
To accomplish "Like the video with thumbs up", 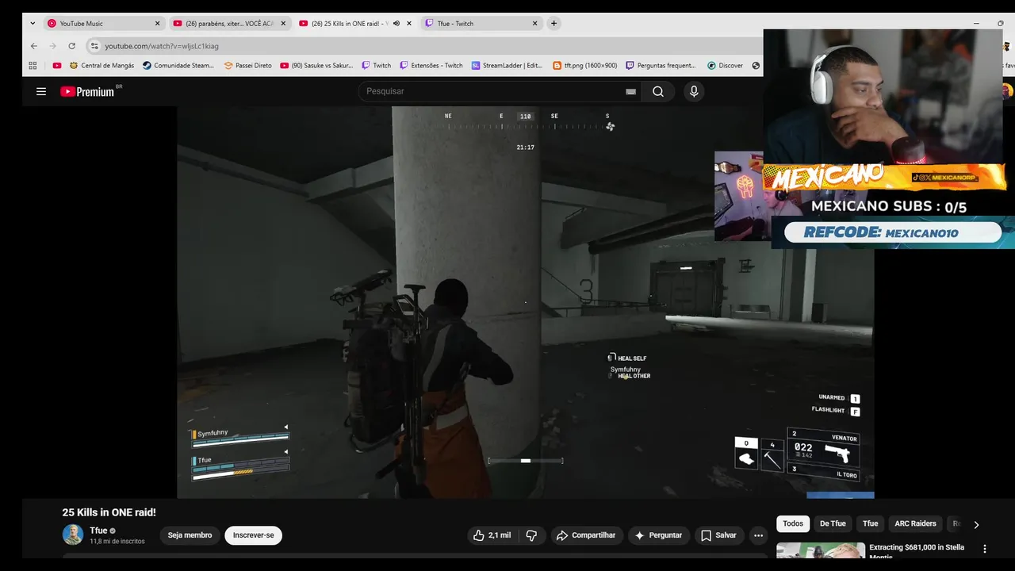I will (492, 535).
